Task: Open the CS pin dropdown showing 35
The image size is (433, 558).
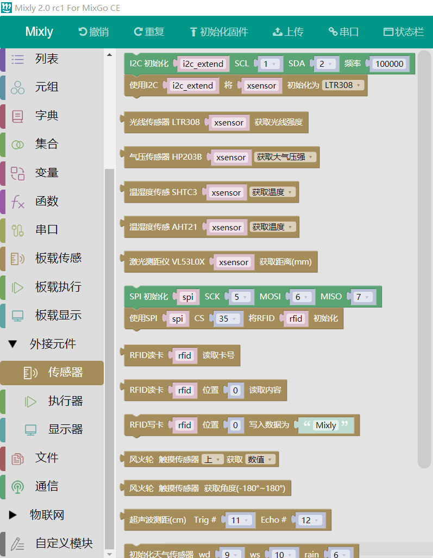Action: [228, 319]
